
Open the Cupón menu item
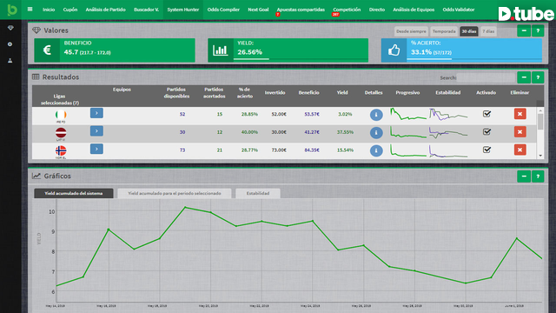click(x=70, y=10)
